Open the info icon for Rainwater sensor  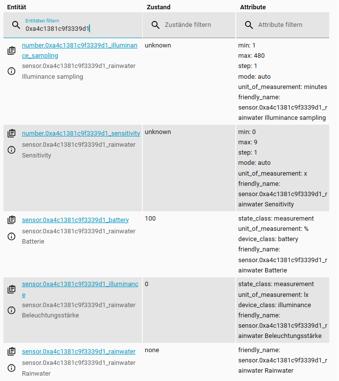point(12,368)
